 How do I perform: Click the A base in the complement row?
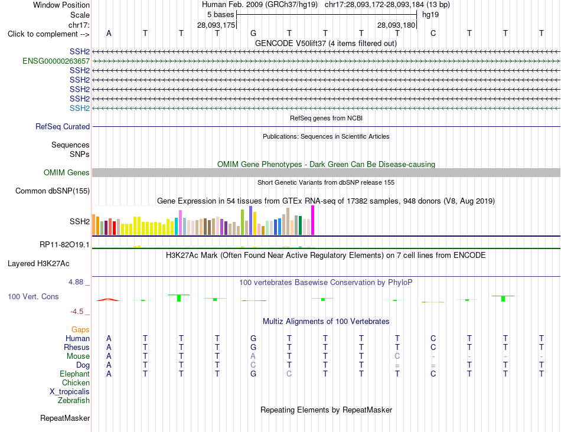pyautogui.click(x=109, y=34)
